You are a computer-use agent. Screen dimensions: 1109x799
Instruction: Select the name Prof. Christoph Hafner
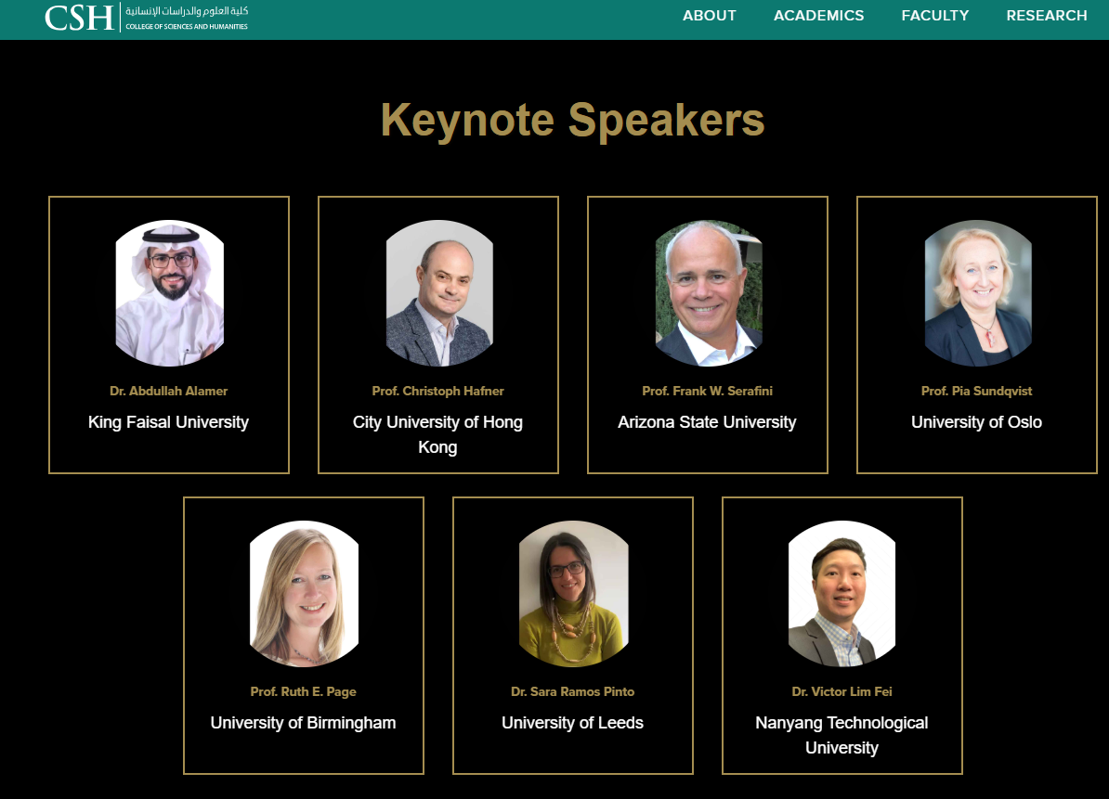coord(437,391)
